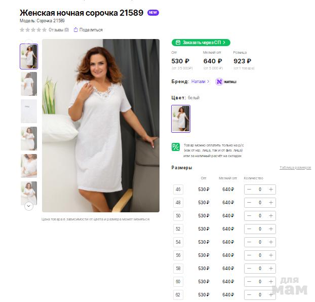Select size 50 box
Screen dimensions: 315x302
coord(178,216)
